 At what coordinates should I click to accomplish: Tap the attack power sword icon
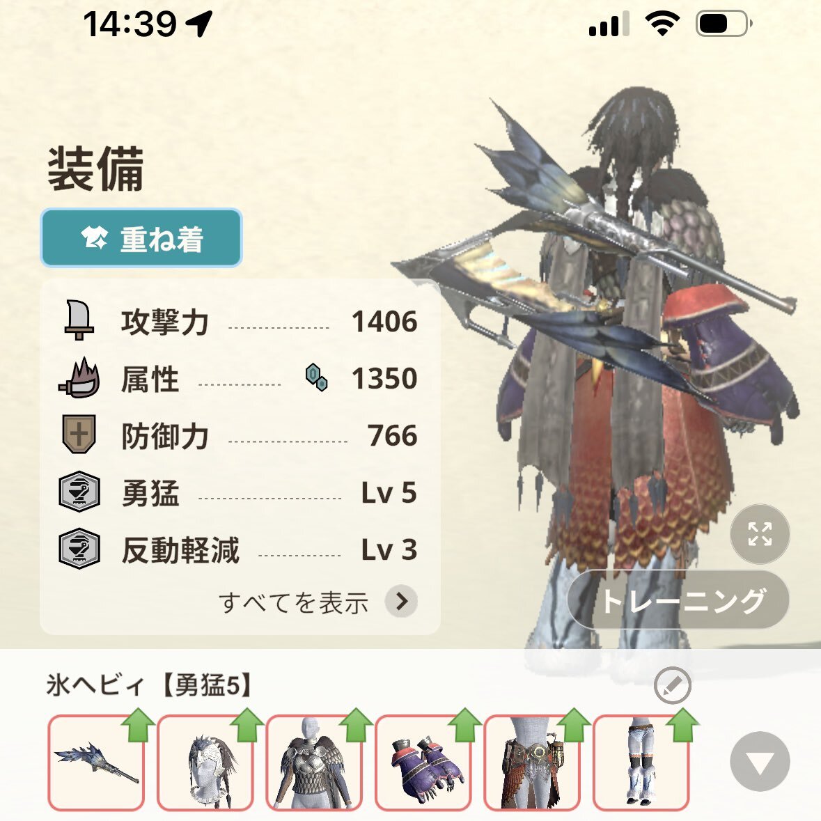point(79,320)
